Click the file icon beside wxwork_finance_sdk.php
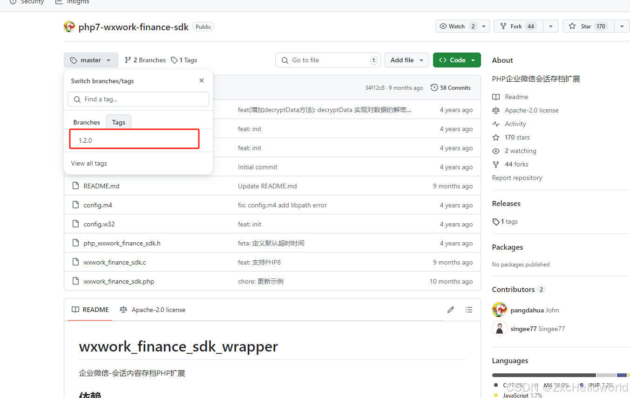 (76, 281)
